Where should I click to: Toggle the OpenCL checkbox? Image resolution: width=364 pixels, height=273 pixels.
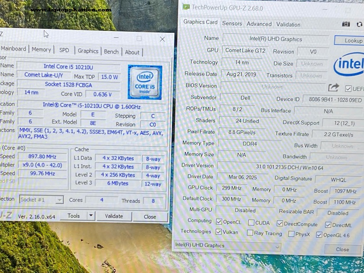coord(219,222)
